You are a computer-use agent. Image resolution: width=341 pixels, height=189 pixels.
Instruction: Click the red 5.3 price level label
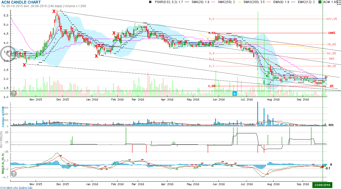pyautogui.click(x=212, y=19)
